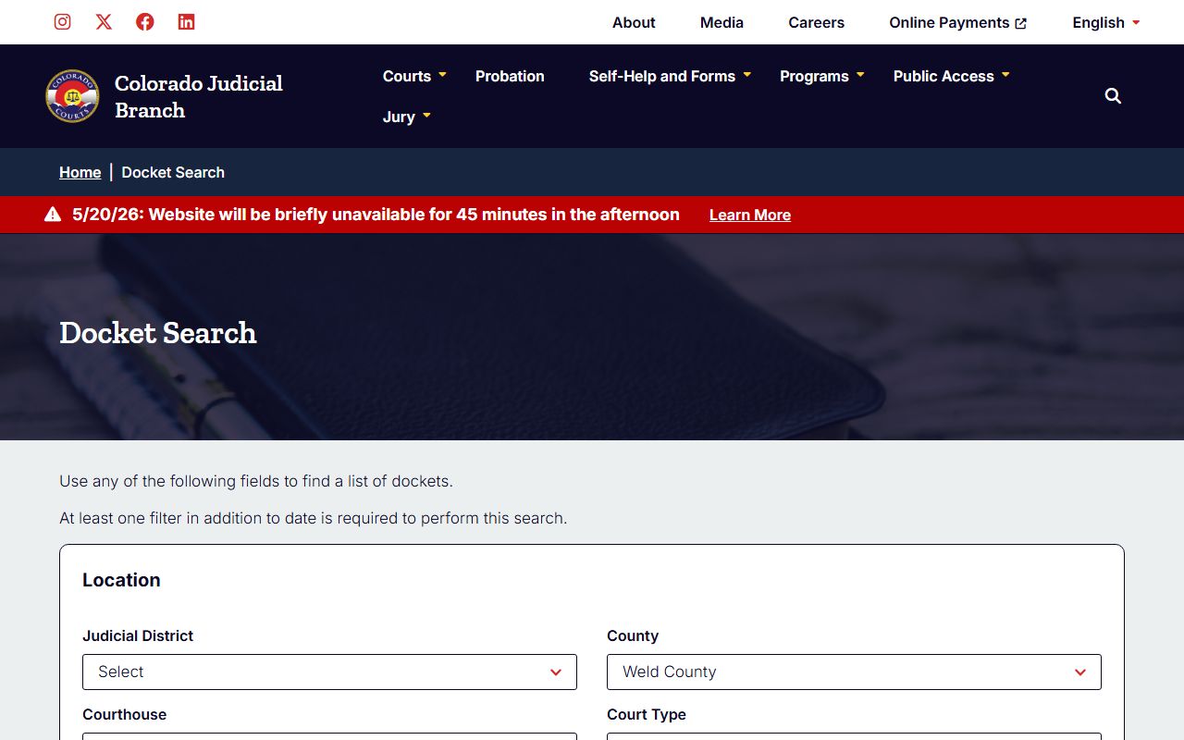Click the Docket Search breadcrumb text
Screen dimensions: 1184x740
(x=173, y=172)
